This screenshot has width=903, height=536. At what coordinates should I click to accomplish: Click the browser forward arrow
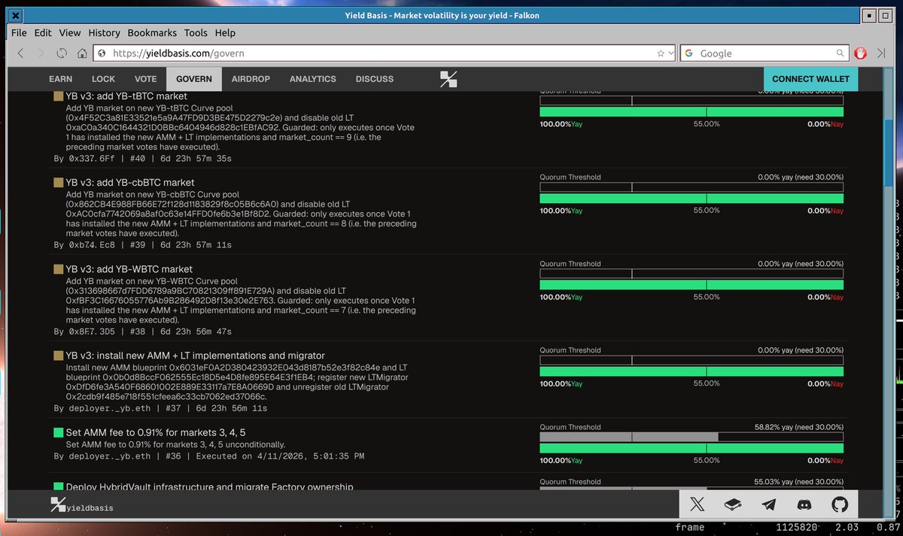tap(41, 53)
